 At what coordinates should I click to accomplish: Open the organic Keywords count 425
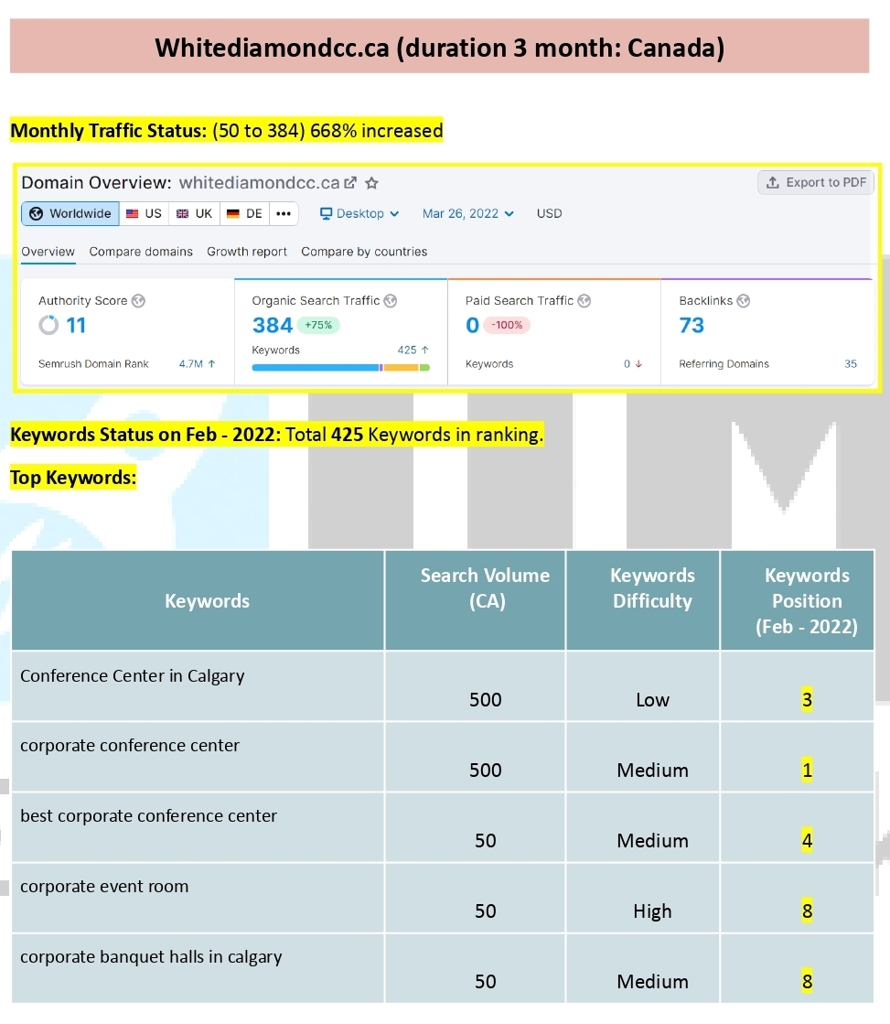[x=407, y=350]
